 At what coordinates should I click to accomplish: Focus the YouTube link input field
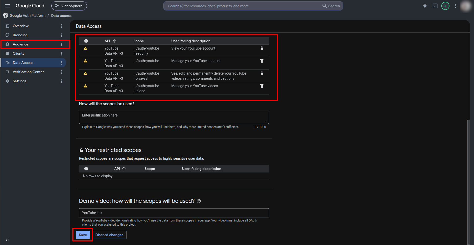(x=174, y=213)
